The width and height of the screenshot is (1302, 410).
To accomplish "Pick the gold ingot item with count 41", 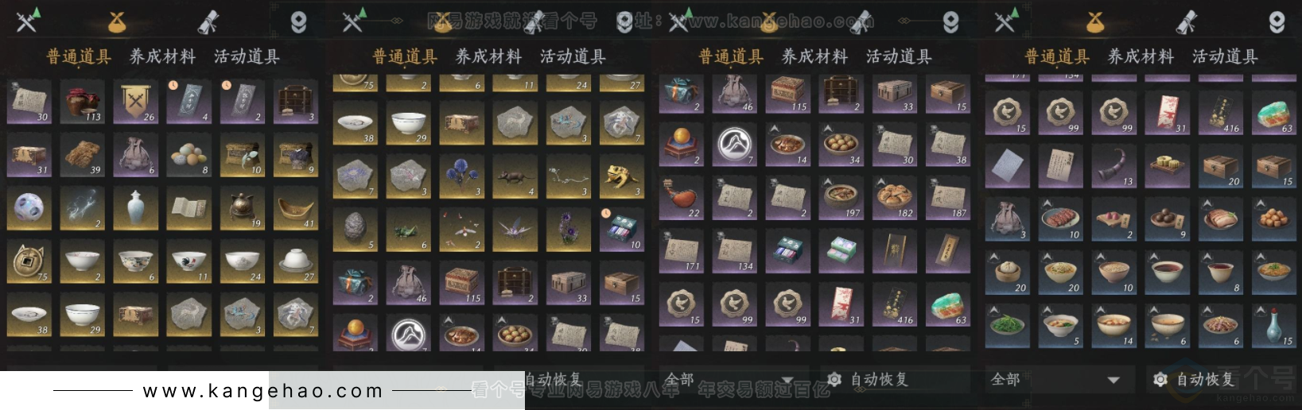I will [296, 209].
